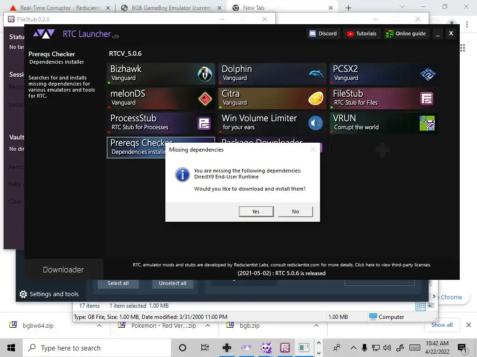Image resolution: width=477 pixels, height=357 pixels.
Task: Click the RTC Launcher logo
Action: pos(44,33)
